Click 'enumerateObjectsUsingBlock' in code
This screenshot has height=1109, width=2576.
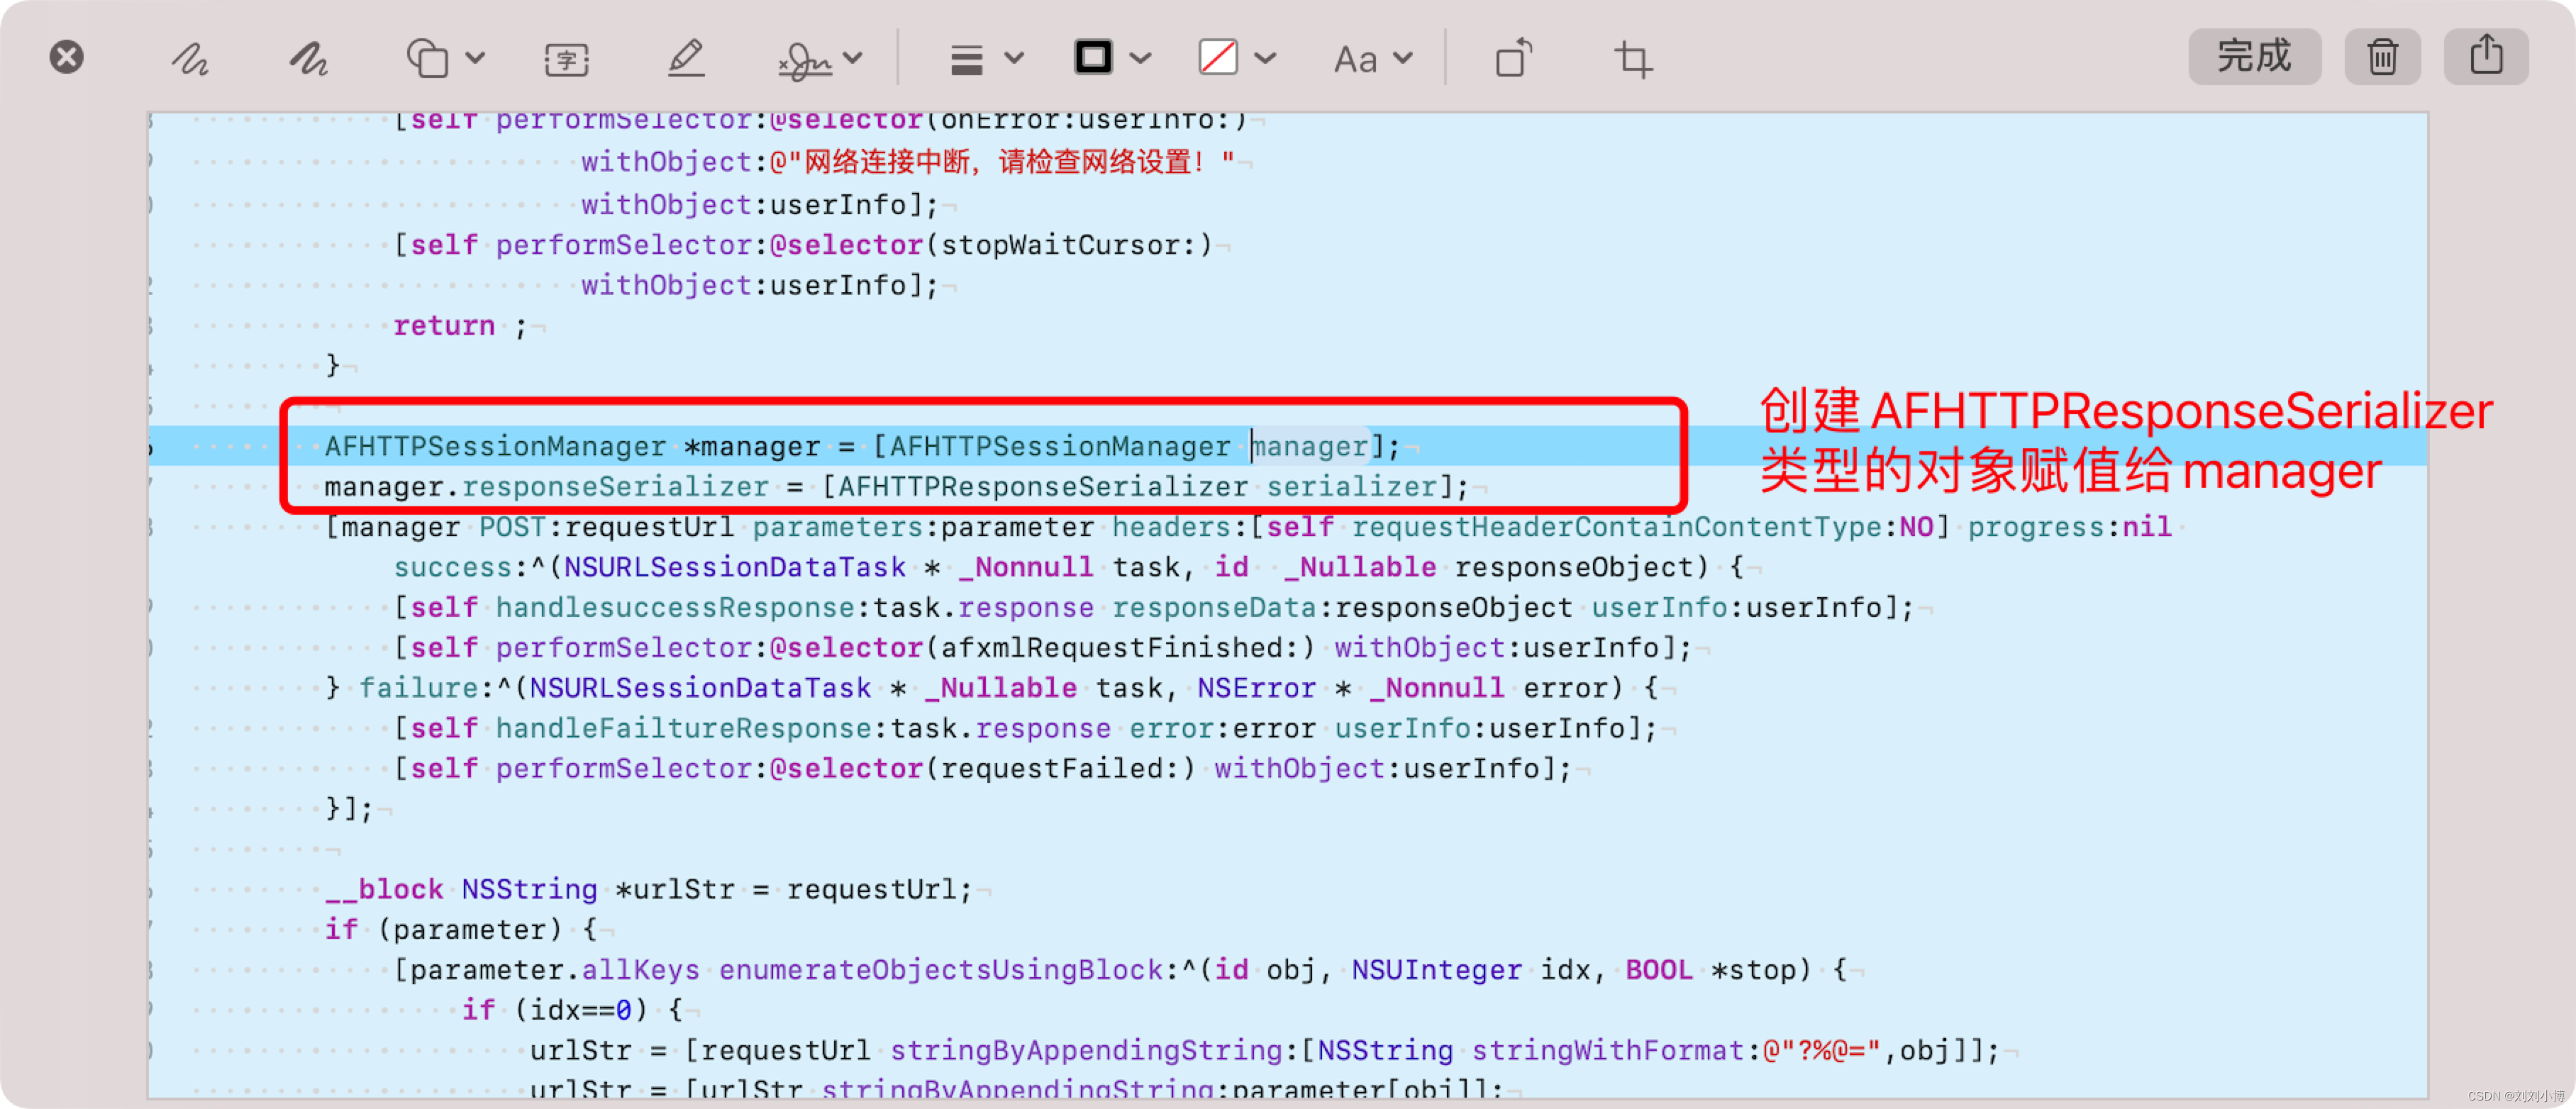tap(940, 970)
